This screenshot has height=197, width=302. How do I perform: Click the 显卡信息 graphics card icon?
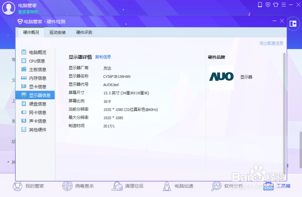(x=24, y=86)
